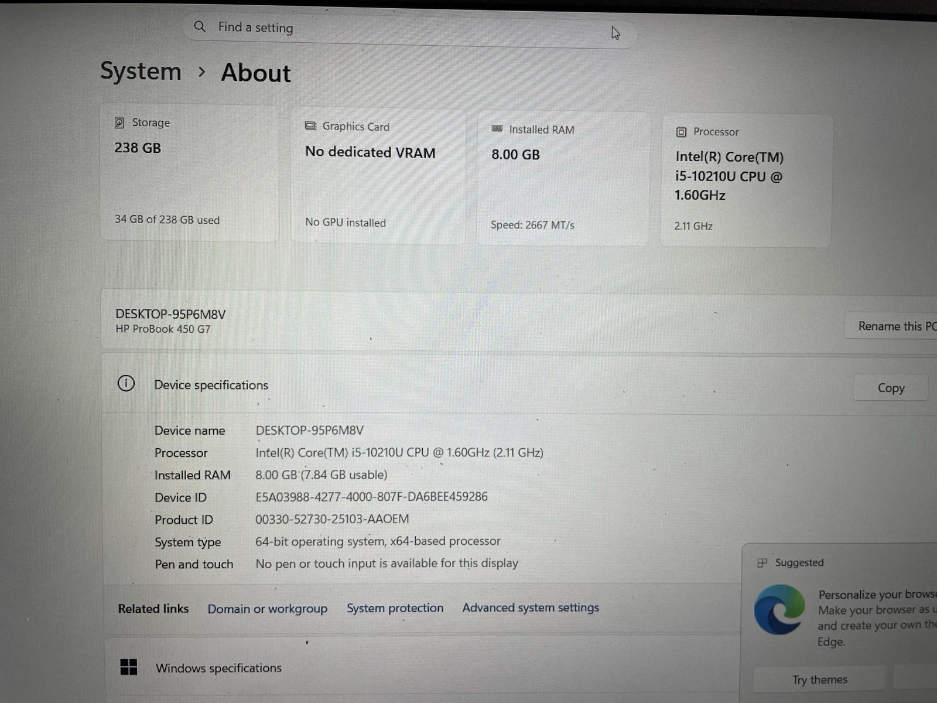Open the Processor i5-10210U card
This screenshot has height=703, width=937.
(x=746, y=180)
